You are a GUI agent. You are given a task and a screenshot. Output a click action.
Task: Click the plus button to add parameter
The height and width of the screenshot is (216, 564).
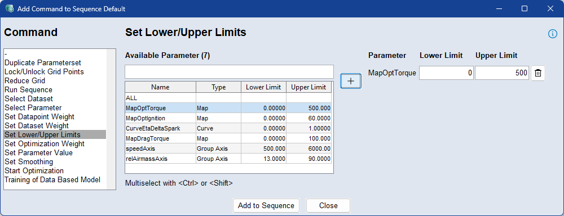coord(351,81)
